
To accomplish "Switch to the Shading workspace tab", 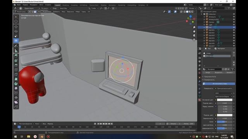I will tap(103, 5).
